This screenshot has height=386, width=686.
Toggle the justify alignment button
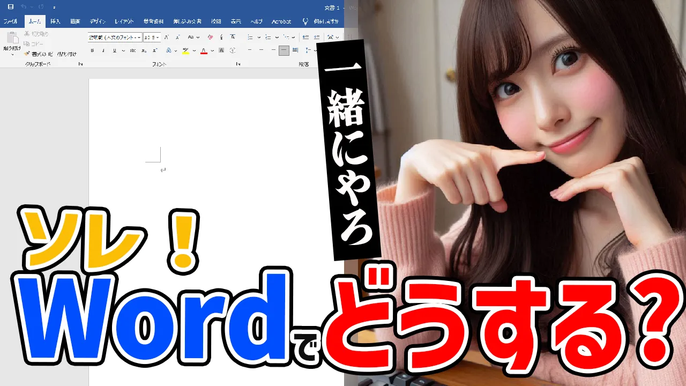[284, 50]
